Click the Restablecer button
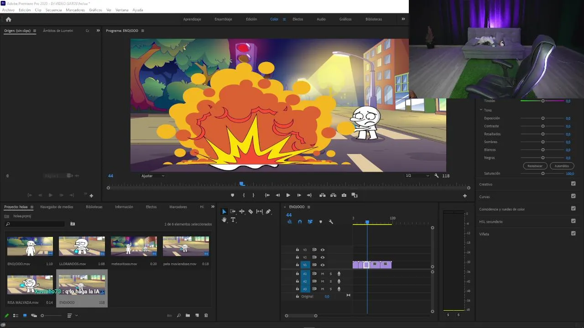The height and width of the screenshot is (328, 584). tap(535, 166)
